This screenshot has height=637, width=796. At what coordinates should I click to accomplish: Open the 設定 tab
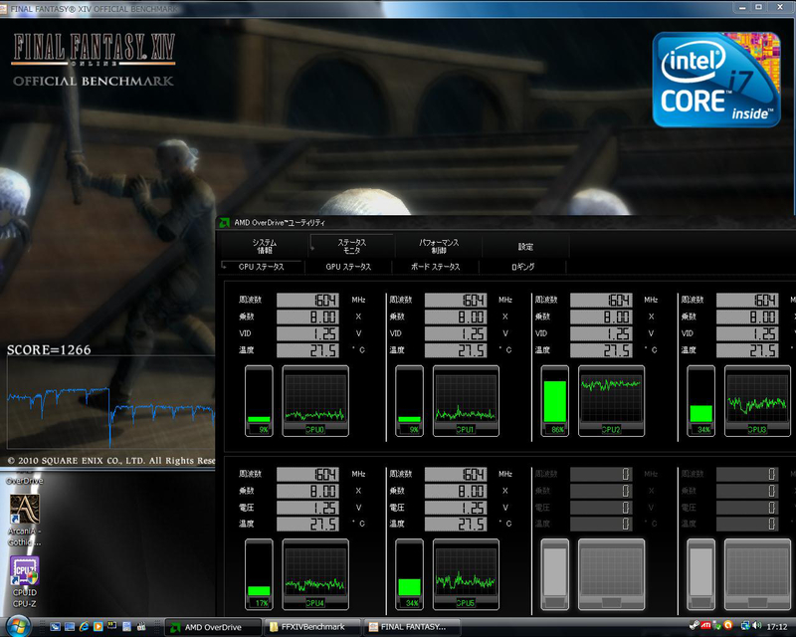click(x=525, y=247)
